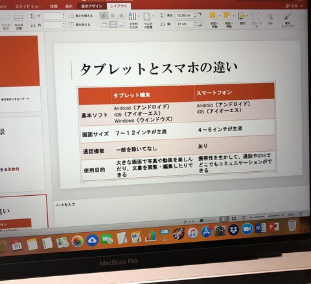The image size is (311, 284).
Task: Open Dropbox from the Dock
Action: (x=234, y=230)
